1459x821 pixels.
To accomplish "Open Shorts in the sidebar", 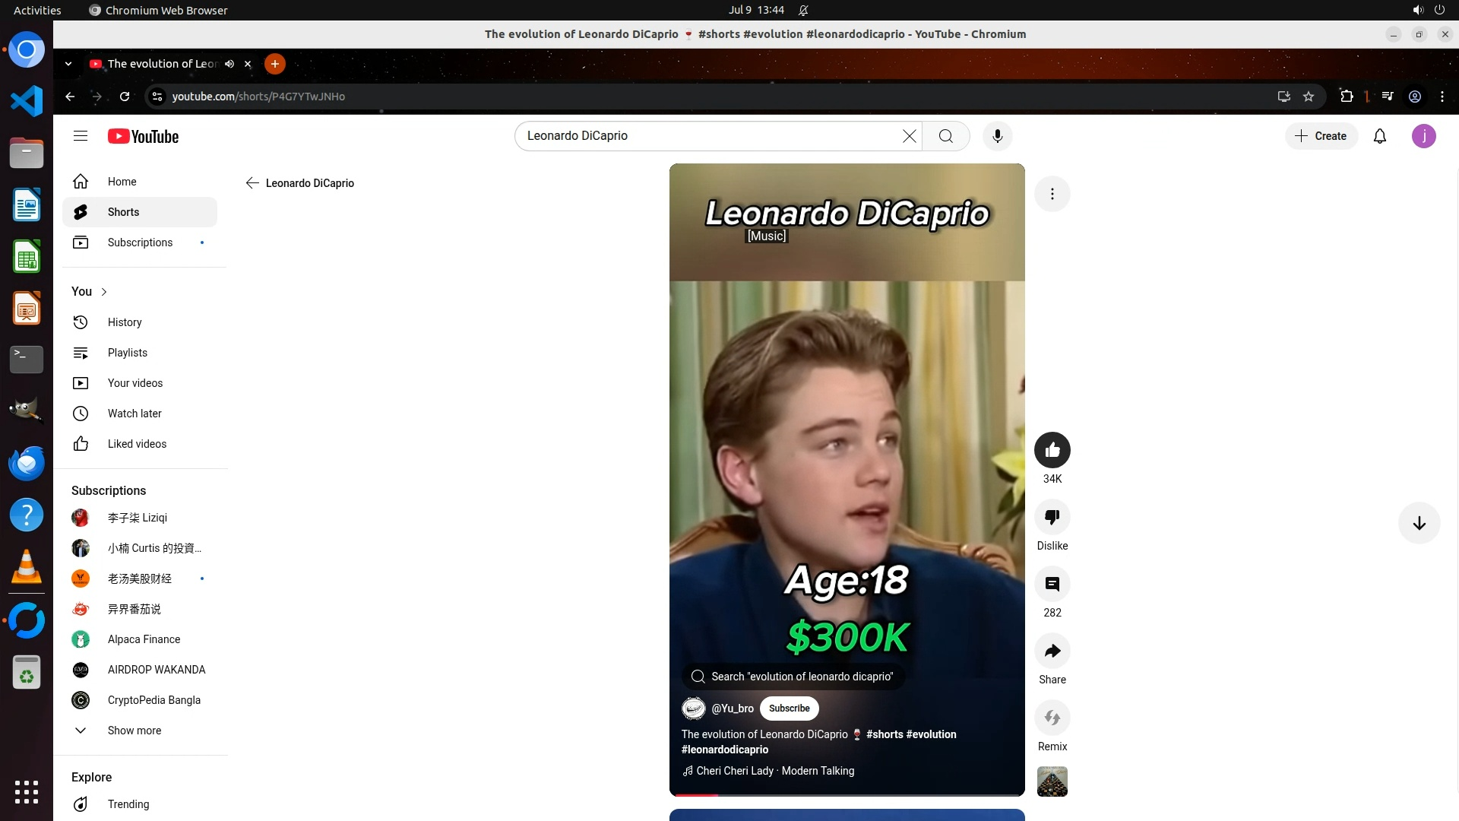I will tap(123, 212).
